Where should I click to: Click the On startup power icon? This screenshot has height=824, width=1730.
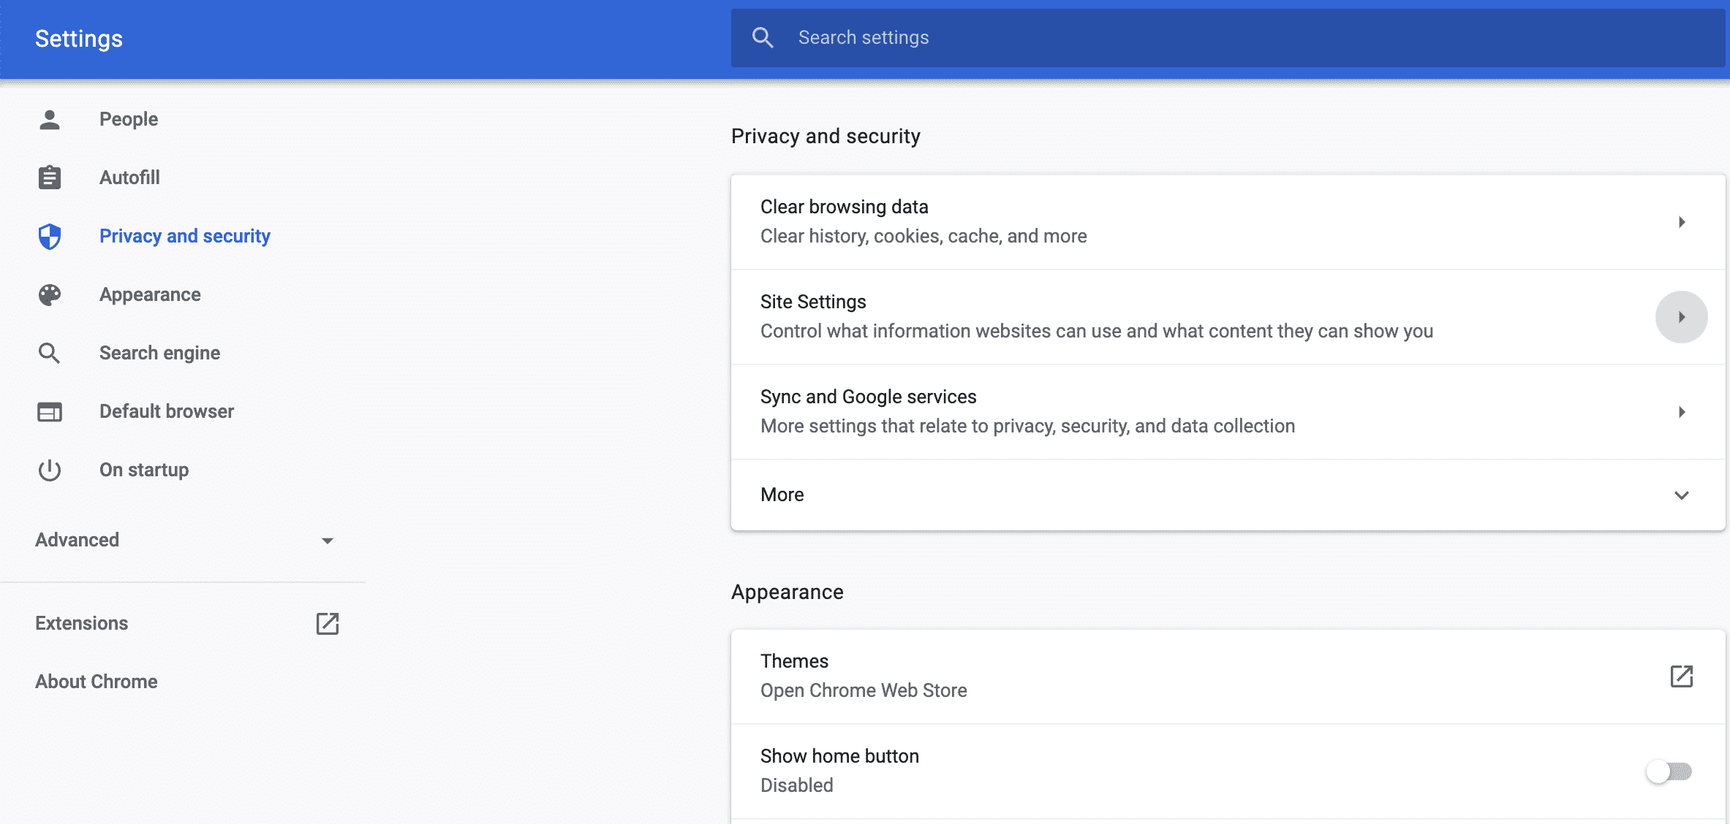pos(49,470)
